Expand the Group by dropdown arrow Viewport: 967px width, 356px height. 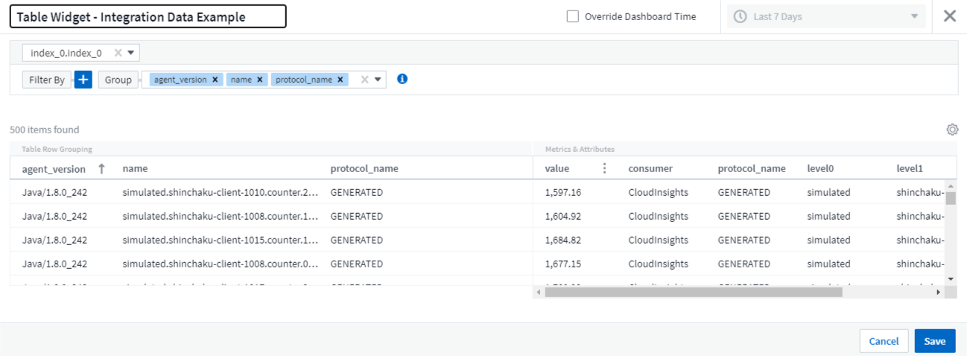(378, 80)
